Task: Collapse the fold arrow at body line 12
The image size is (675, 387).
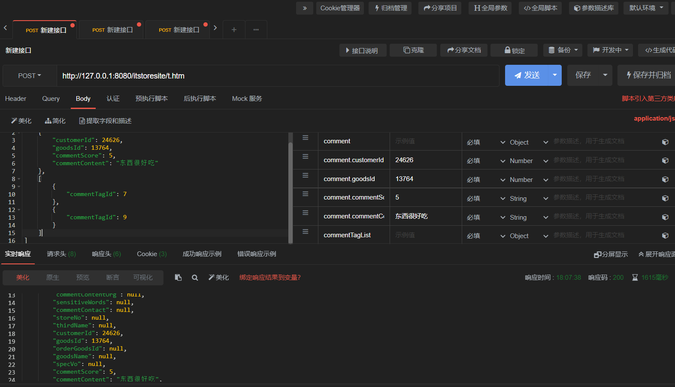Action: pos(19,210)
